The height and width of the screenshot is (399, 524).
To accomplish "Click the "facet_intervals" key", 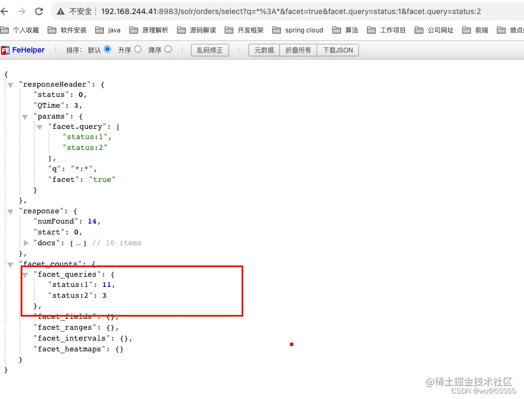I will click(x=71, y=338).
